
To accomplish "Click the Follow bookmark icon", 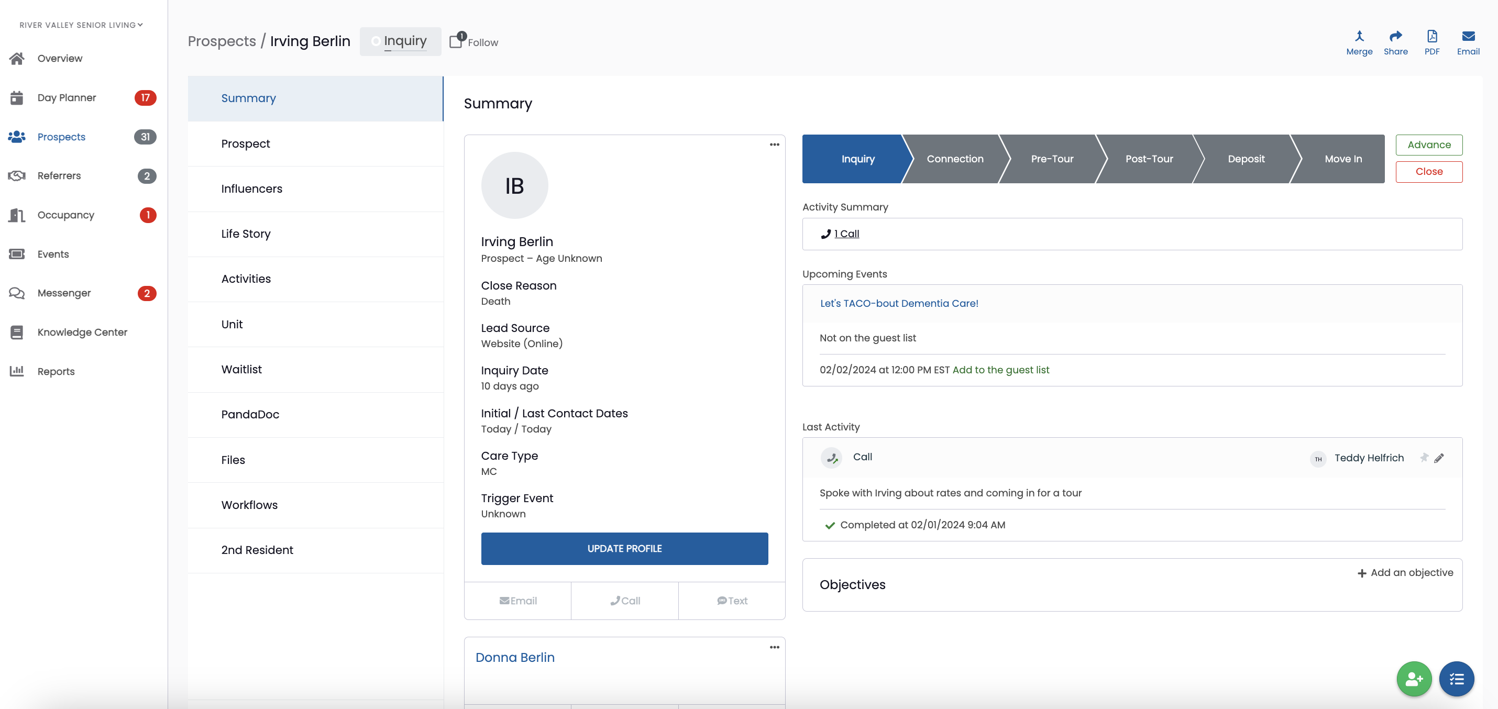I will tap(457, 41).
